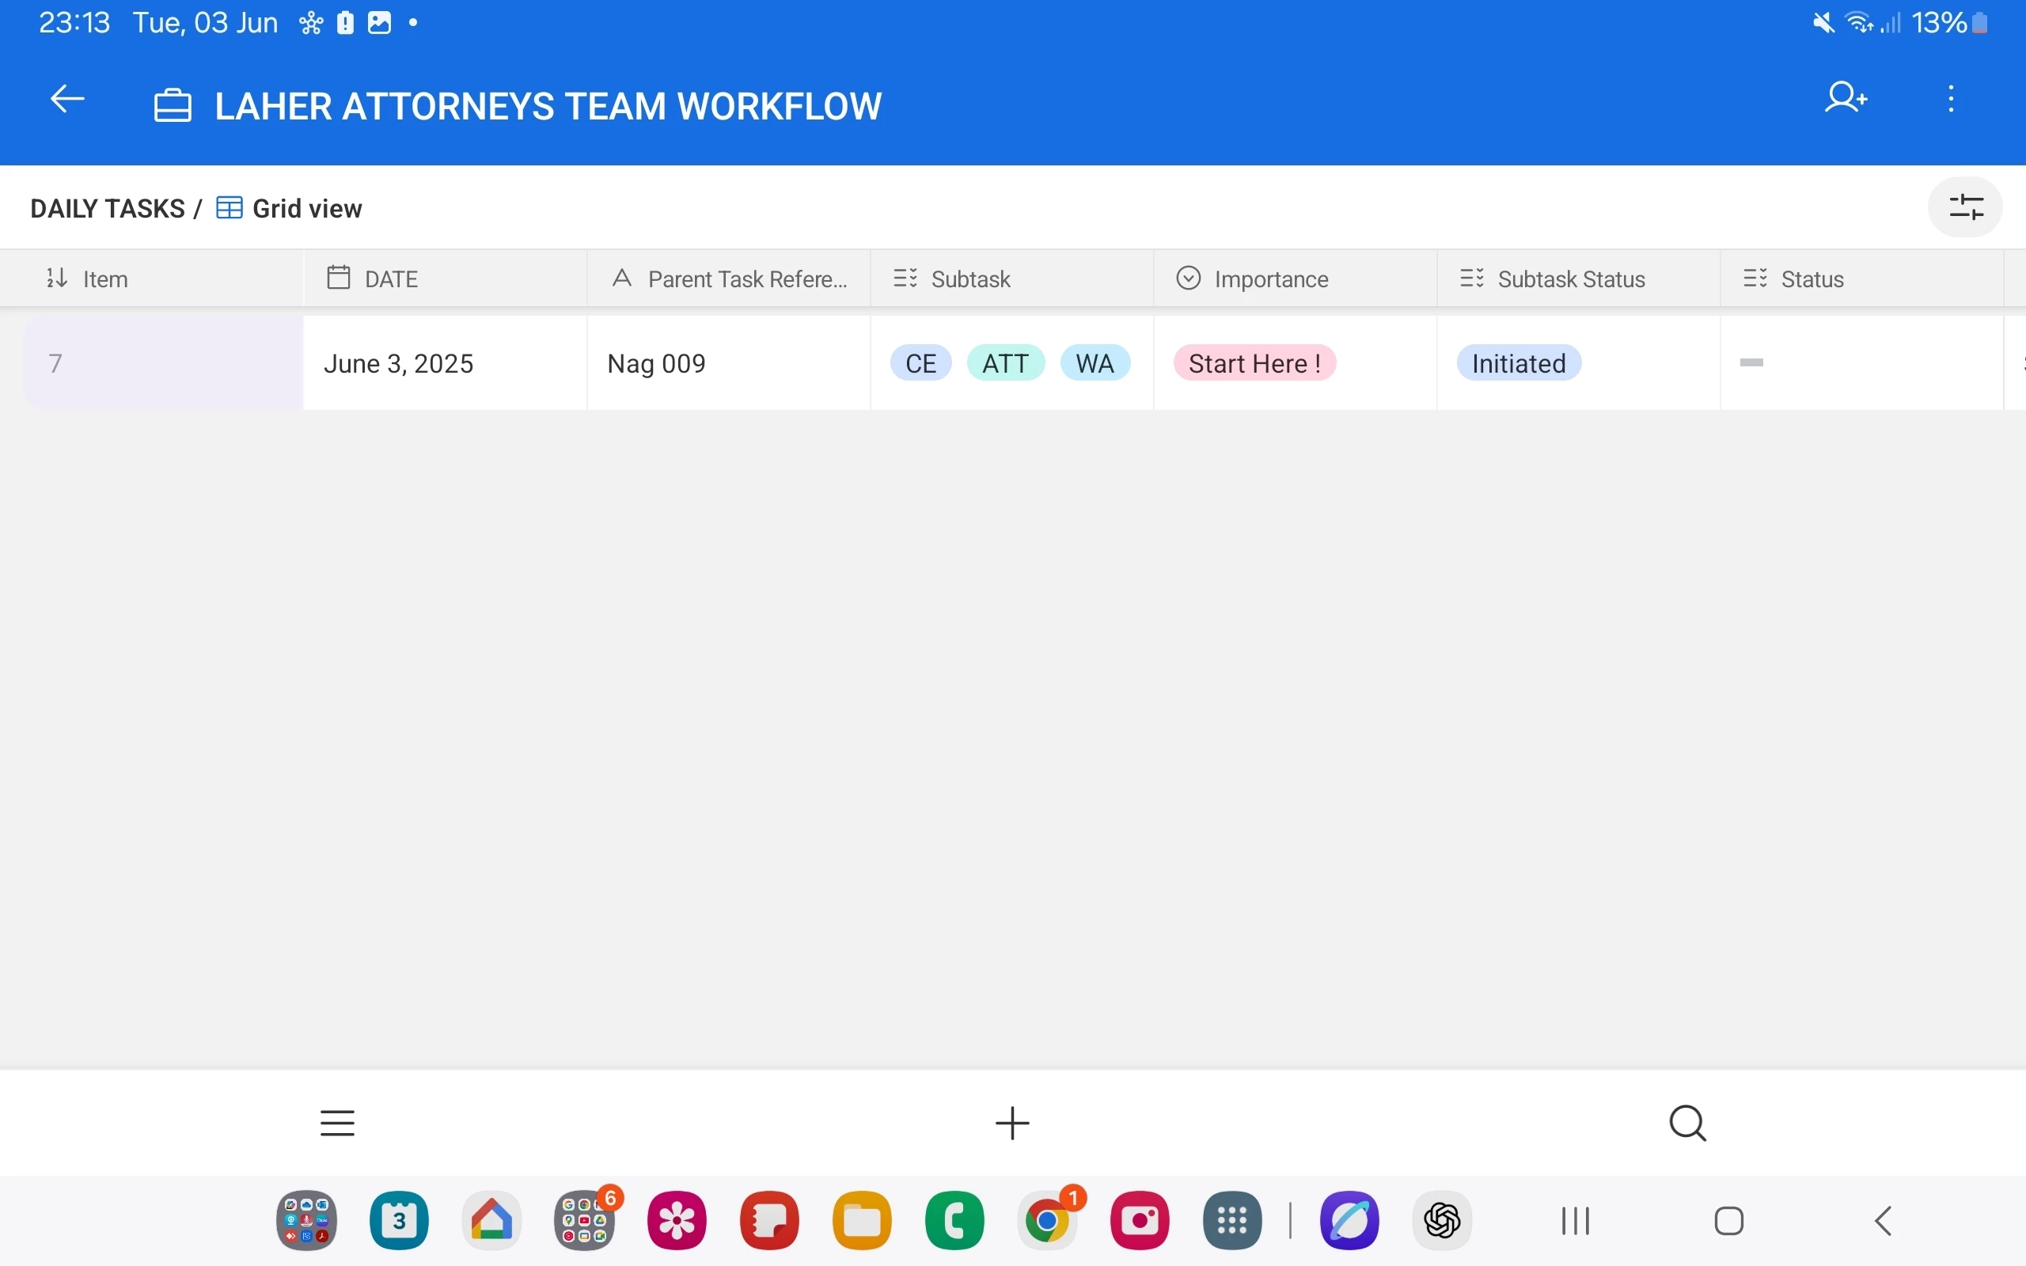Open the purple browser app in dock
2026x1266 pixels.
coord(1349,1221)
